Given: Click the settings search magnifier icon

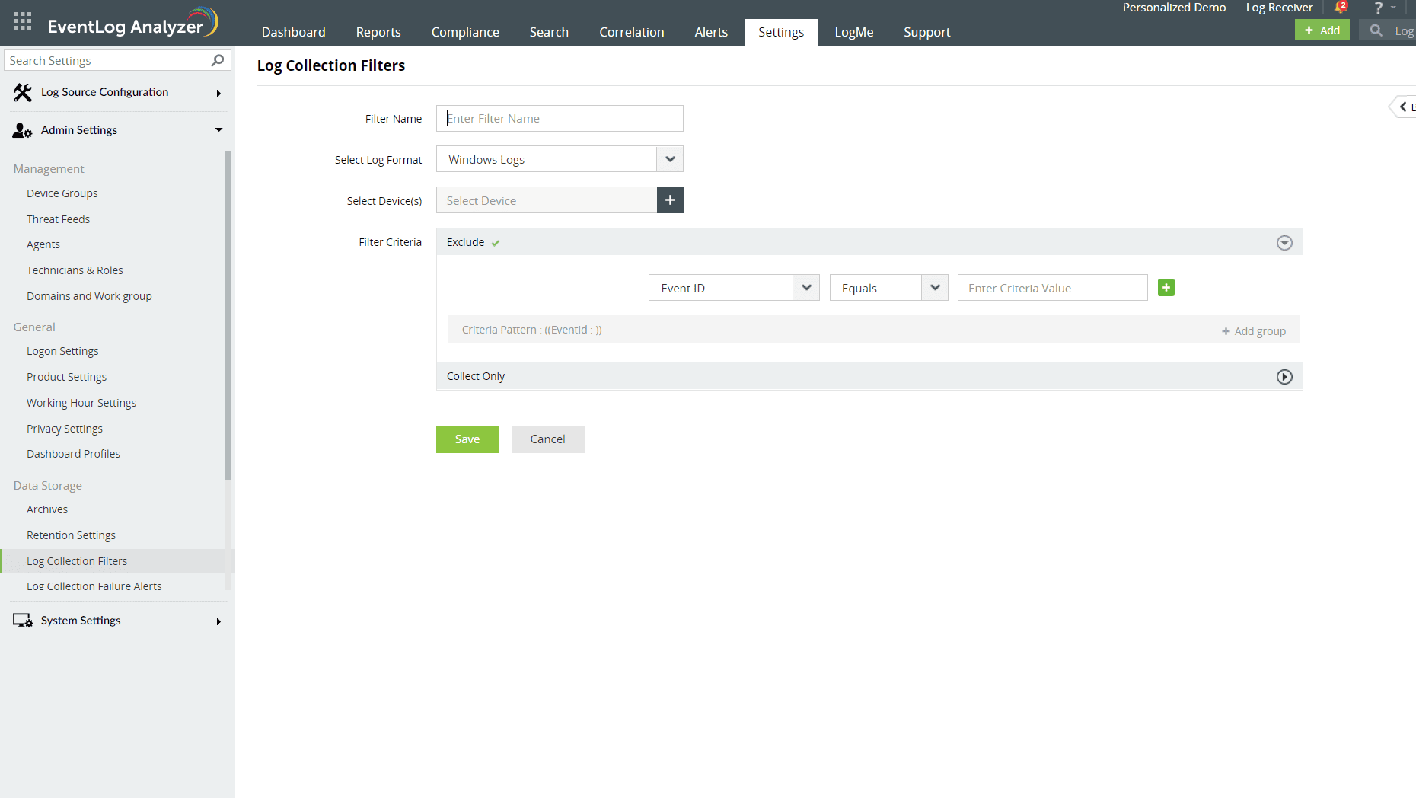Looking at the screenshot, I should (x=218, y=60).
